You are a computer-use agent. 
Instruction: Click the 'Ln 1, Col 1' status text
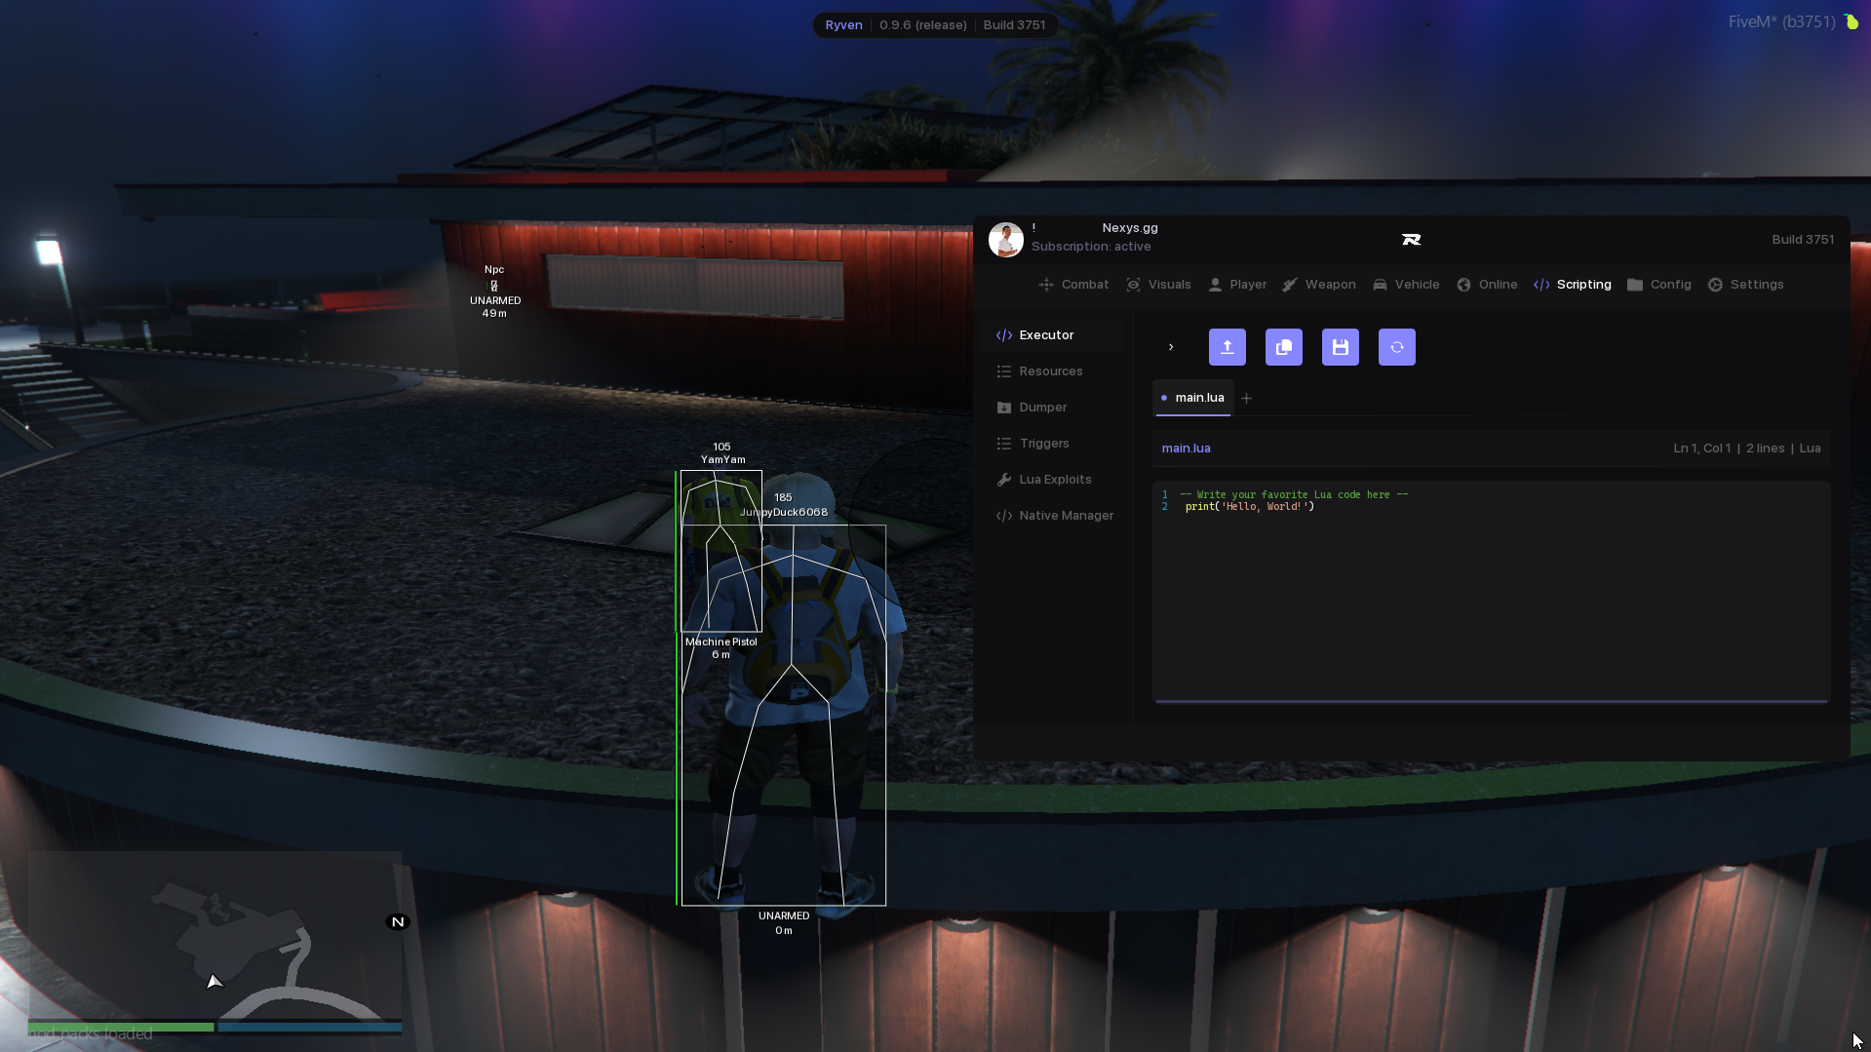[1701, 448]
